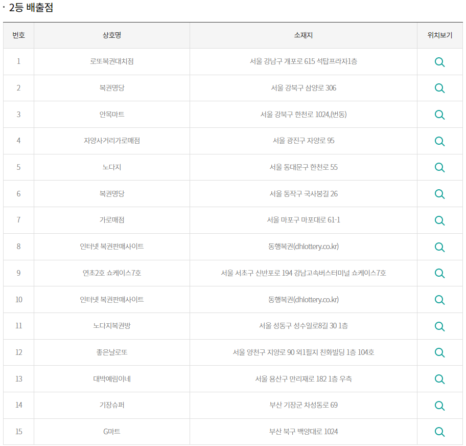The width and height of the screenshot is (466, 446).
Task: Show location of 좋은날로또
Action: click(x=439, y=352)
